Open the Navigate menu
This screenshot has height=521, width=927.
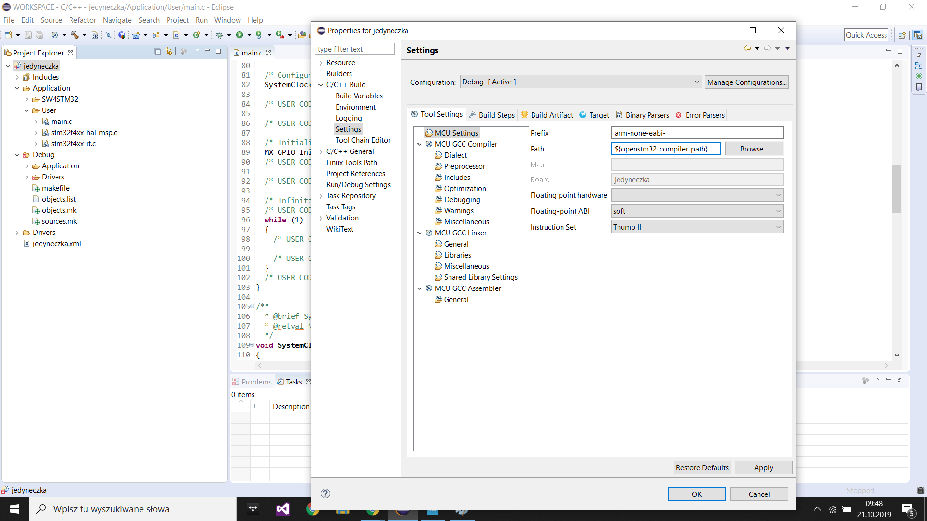[x=117, y=20]
